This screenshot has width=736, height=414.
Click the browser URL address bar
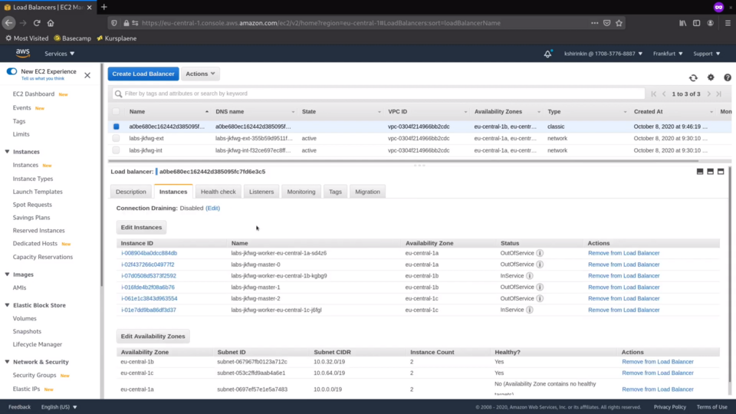tap(321, 23)
